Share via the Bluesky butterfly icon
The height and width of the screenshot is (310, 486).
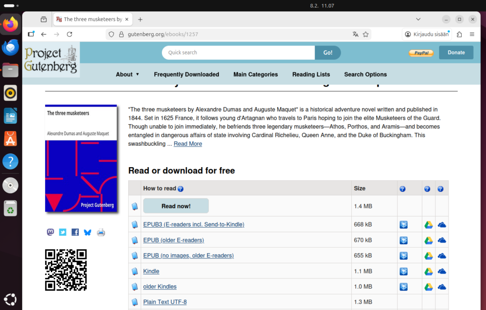point(87,232)
